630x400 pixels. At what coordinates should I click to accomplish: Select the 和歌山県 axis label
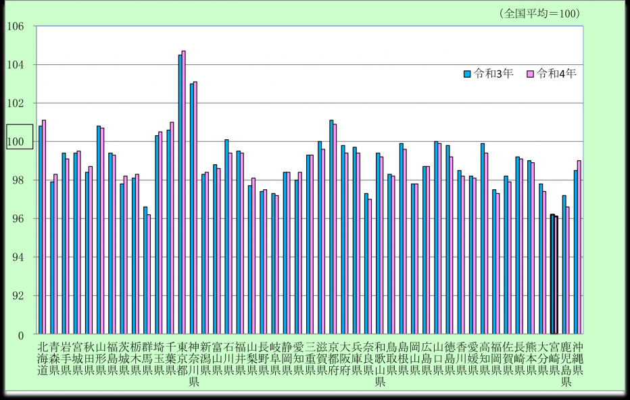[x=381, y=364]
